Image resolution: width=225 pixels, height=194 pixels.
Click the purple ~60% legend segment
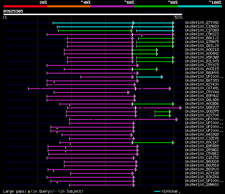tap(112, 6)
